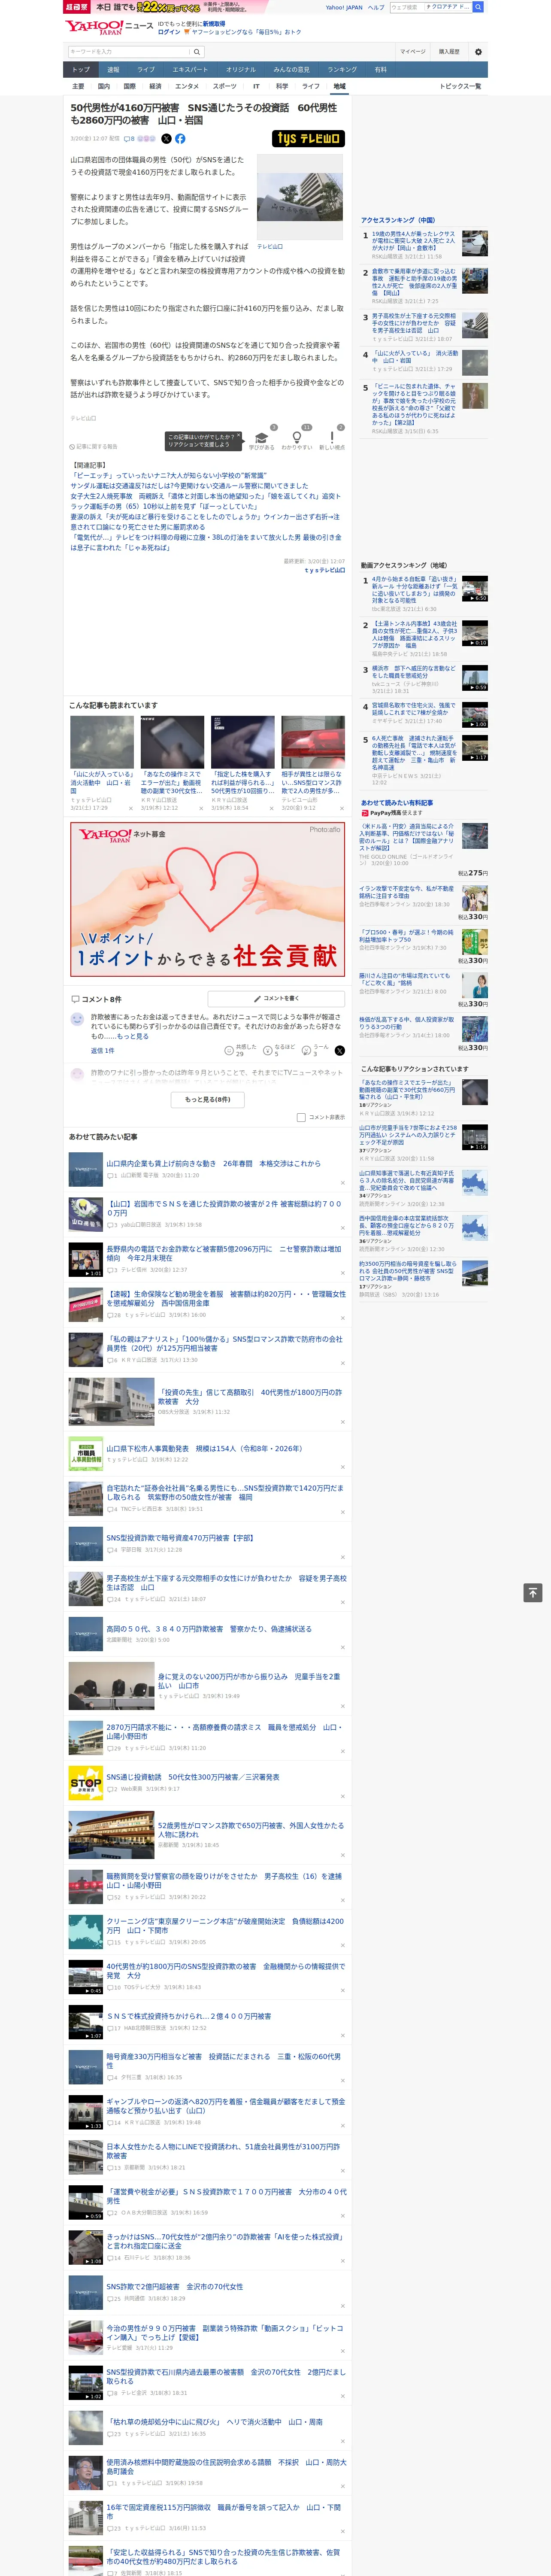This screenshot has height=2576, width=551.
Task: Click the コメントを書く button
Action: click(x=276, y=998)
